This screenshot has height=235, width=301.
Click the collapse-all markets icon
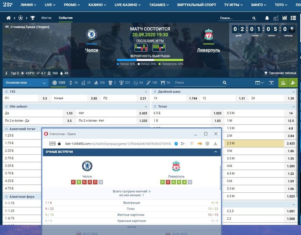point(272,83)
